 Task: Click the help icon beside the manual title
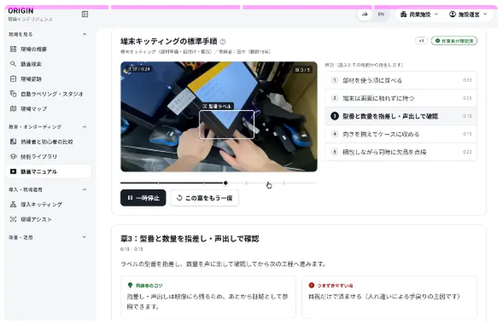point(223,41)
